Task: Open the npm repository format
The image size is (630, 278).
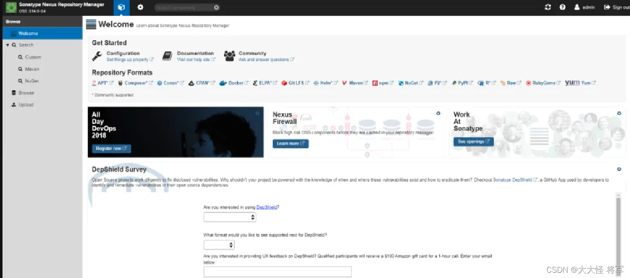Action: point(383,83)
